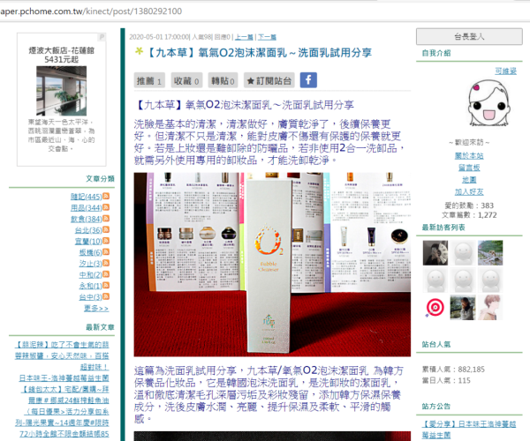Click the 推薦 recommend button

[149, 80]
